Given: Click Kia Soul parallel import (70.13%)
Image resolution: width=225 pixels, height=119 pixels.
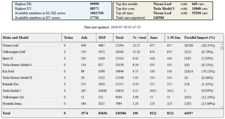Looking at the screenshot, I should coord(208,71).
